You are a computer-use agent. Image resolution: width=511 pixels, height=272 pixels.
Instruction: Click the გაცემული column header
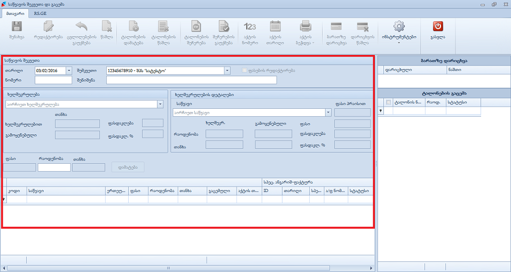pyautogui.click(x=222, y=190)
